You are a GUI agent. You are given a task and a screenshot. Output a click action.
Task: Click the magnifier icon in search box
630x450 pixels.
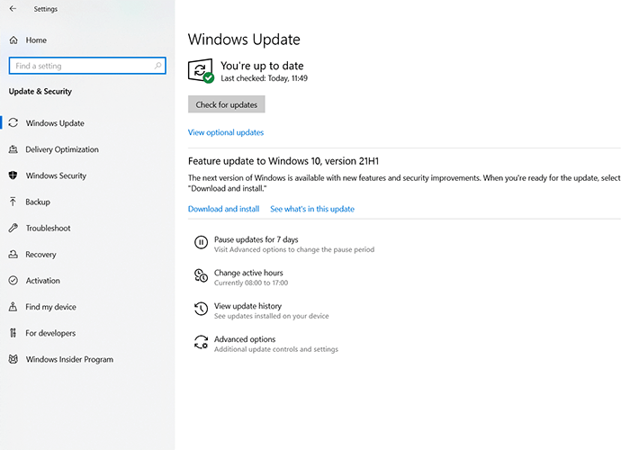[x=157, y=66]
